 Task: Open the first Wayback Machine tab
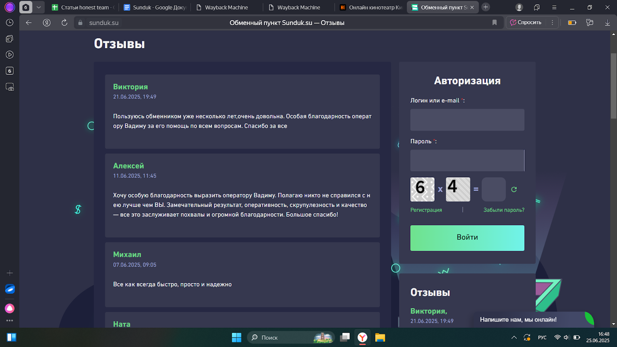click(x=226, y=7)
